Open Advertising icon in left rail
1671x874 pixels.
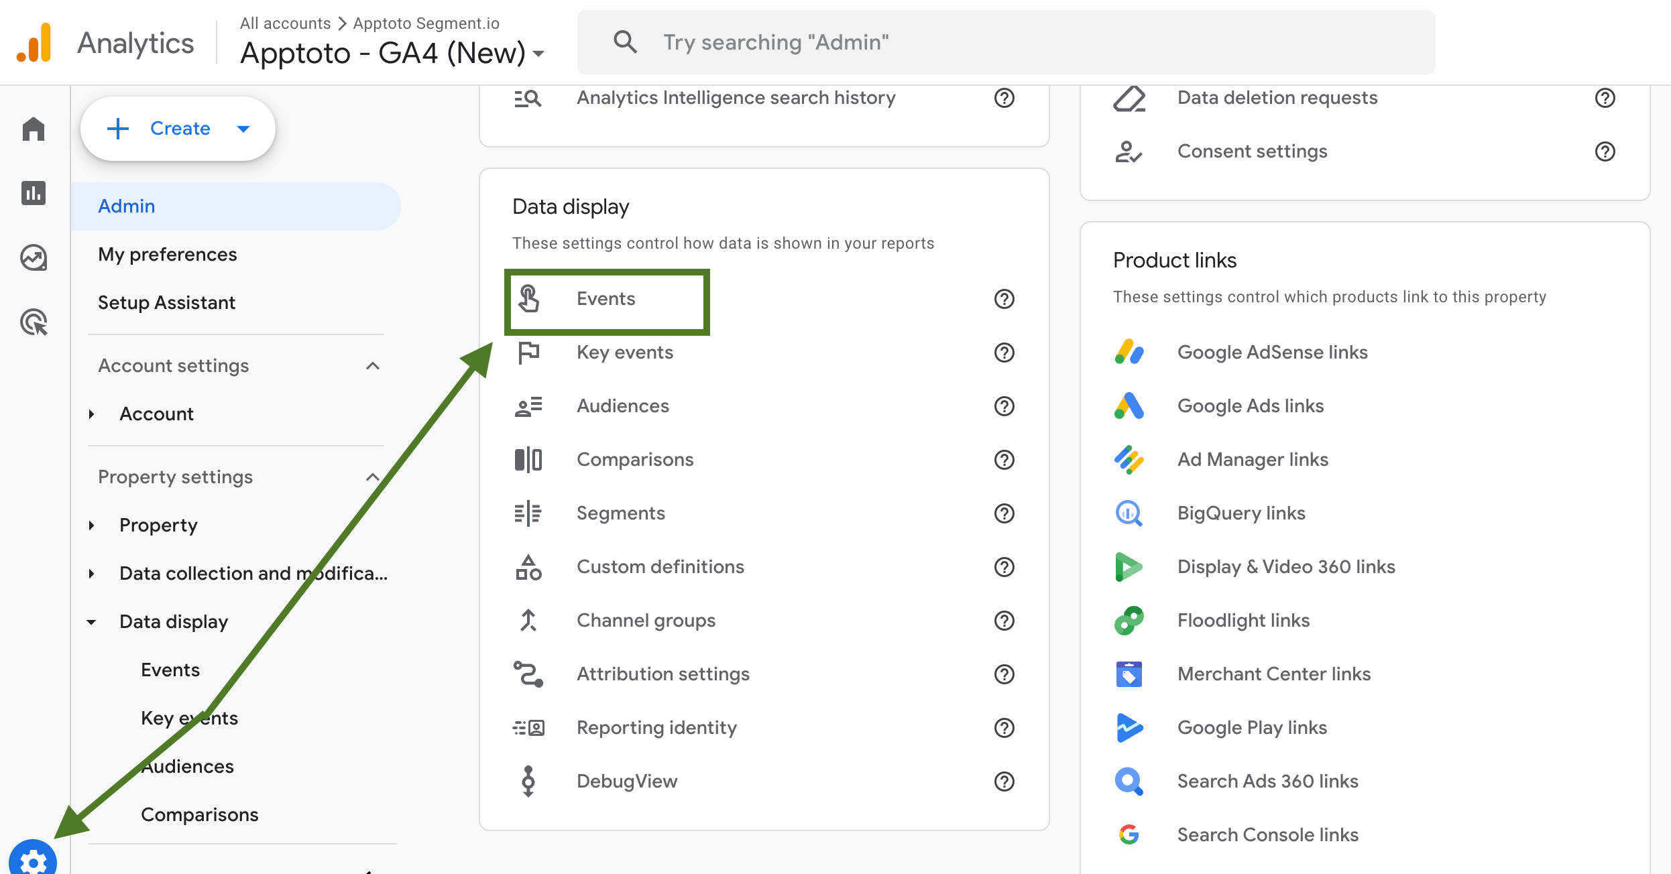tap(34, 322)
